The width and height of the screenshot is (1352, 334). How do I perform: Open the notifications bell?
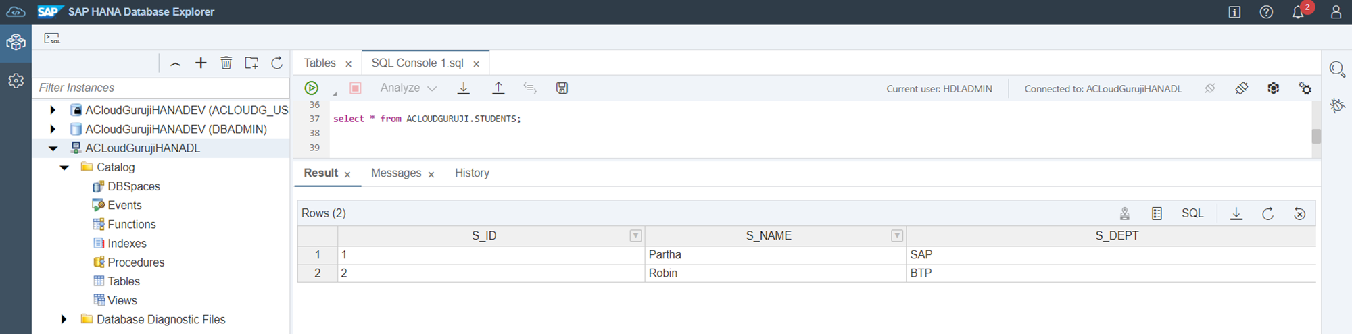point(1297,12)
